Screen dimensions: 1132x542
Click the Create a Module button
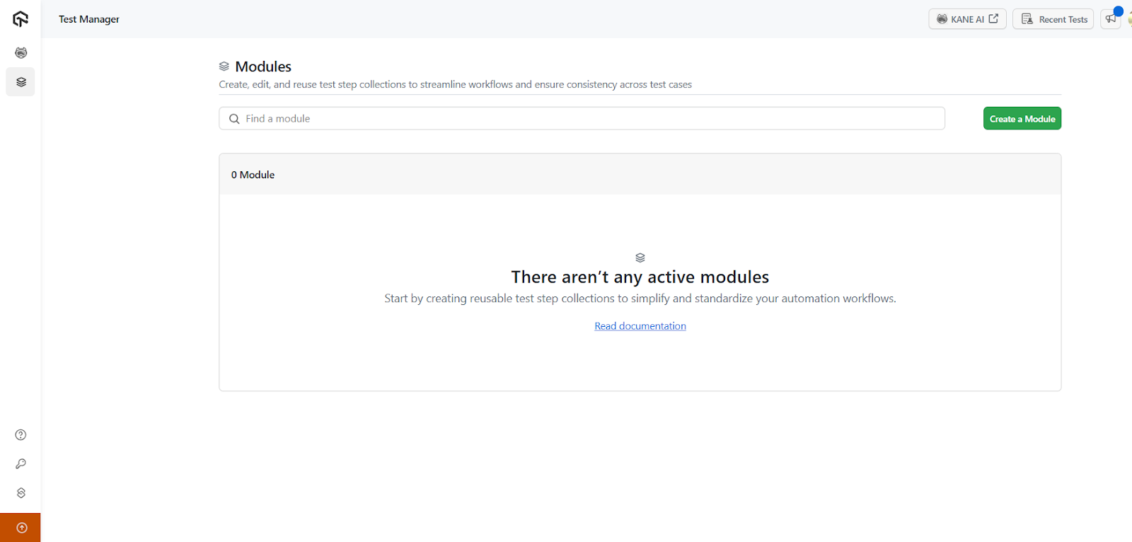click(1022, 119)
